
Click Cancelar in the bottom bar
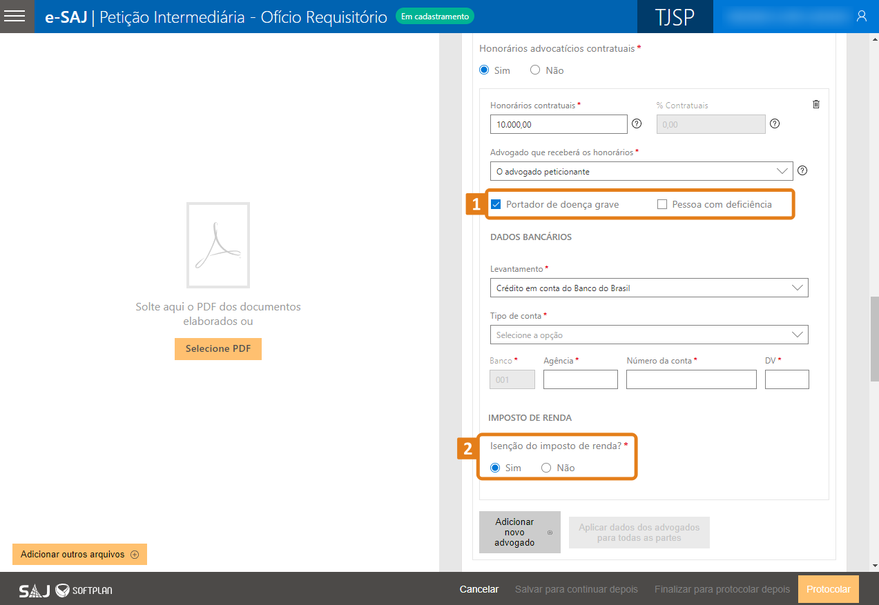coord(479,590)
